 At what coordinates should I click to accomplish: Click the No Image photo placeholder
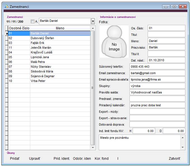point(114,42)
